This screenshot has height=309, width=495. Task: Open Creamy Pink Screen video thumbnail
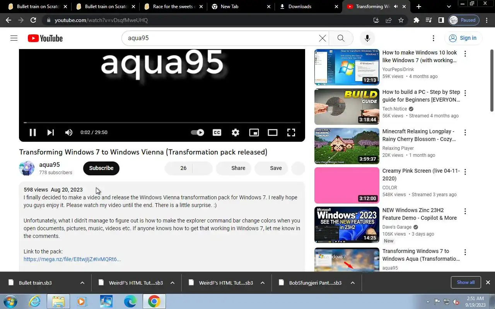coord(347,185)
